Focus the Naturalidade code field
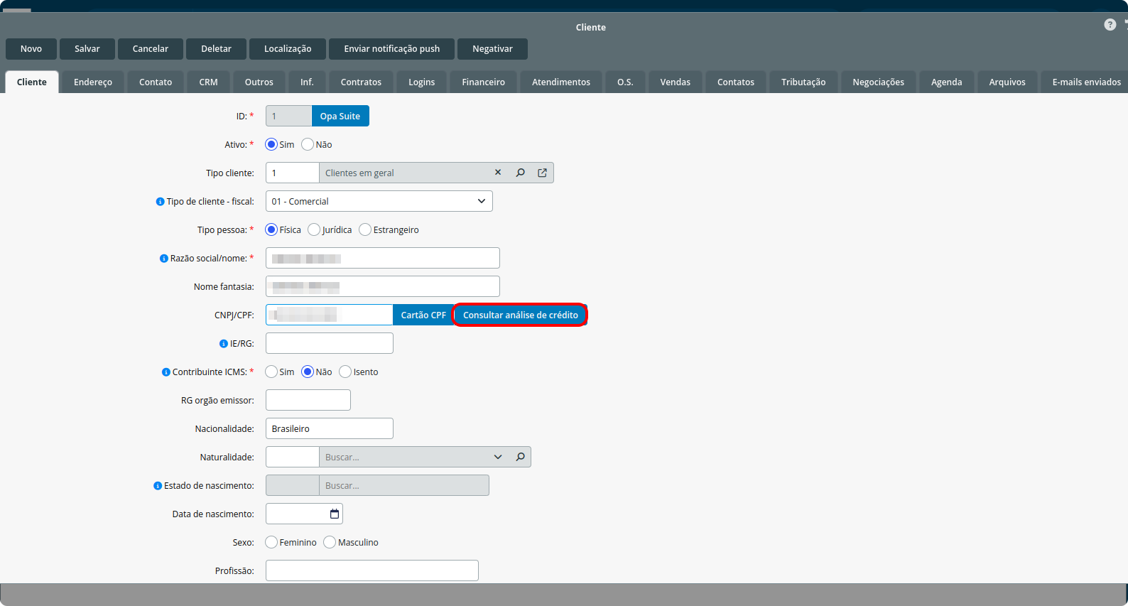 tap(293, 457)
